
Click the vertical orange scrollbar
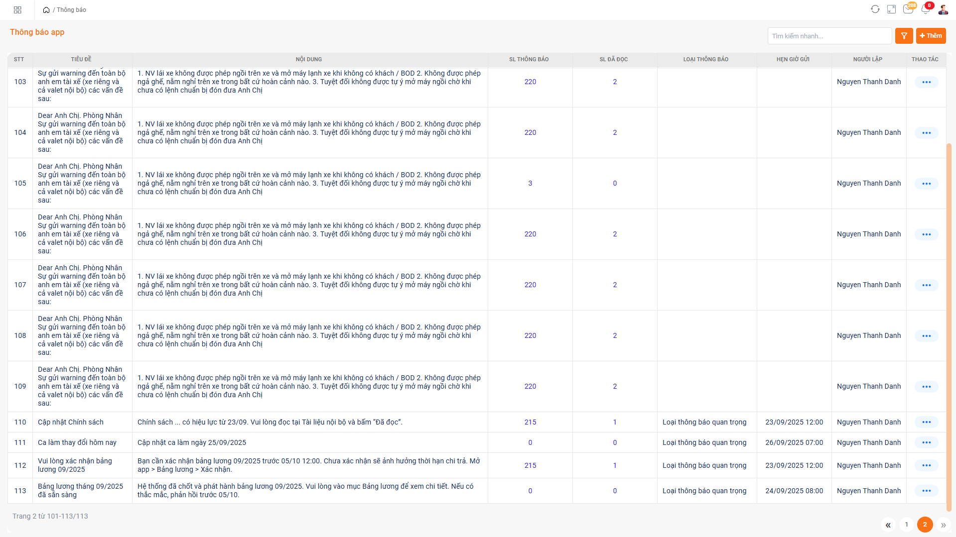tap(949, 323)
